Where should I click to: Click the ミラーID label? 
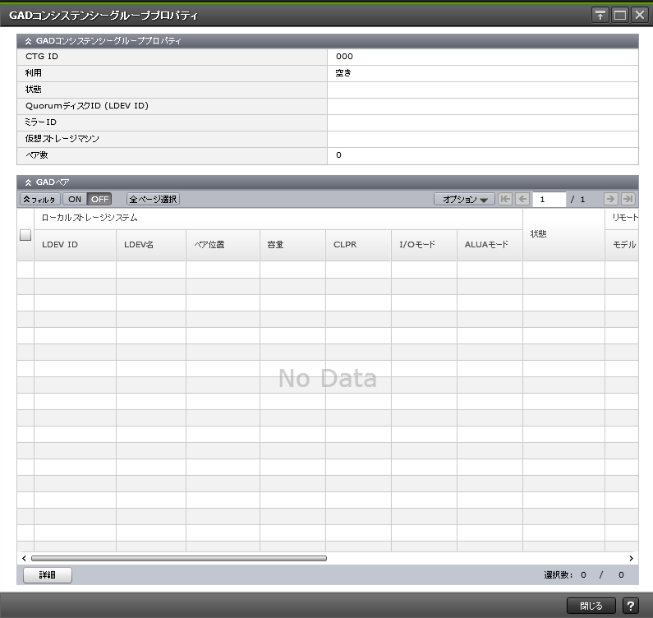(x=41, y=122)
